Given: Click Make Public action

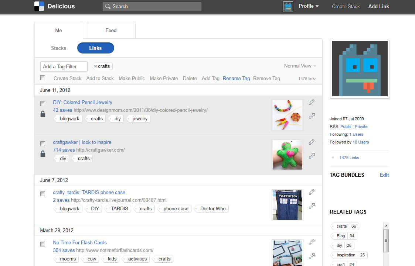Looking at the screenshot, I should (132, 79).
